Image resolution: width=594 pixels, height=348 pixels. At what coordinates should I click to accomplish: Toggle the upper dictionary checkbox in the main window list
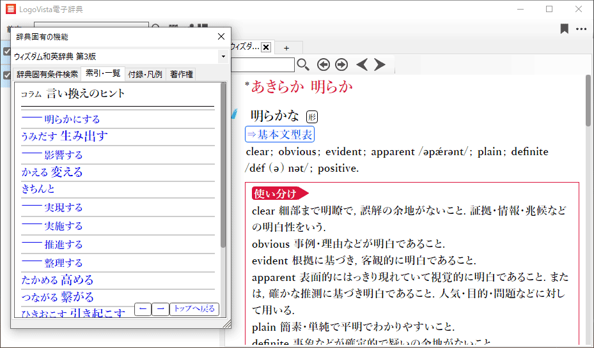tap(7, 51)
